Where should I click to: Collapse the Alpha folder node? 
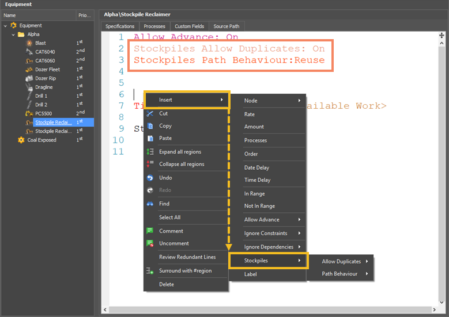13,35
